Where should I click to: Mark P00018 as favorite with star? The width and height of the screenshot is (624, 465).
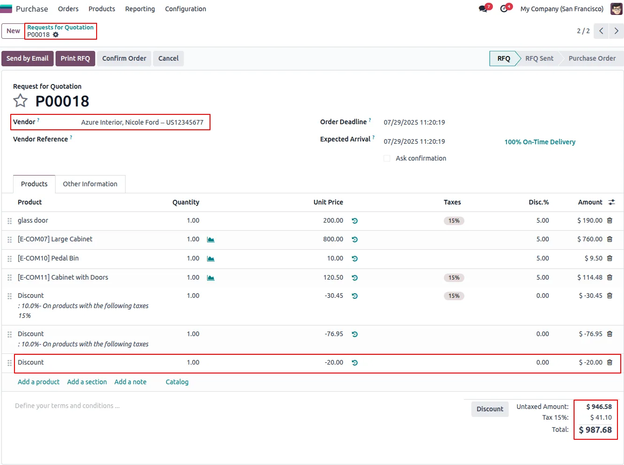[x=20, y=100]
